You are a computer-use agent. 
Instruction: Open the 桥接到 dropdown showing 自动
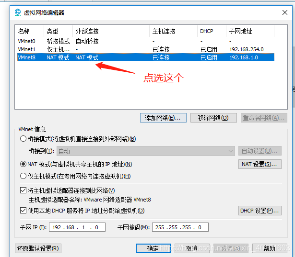pyautogui.click(x=146, y=151)
